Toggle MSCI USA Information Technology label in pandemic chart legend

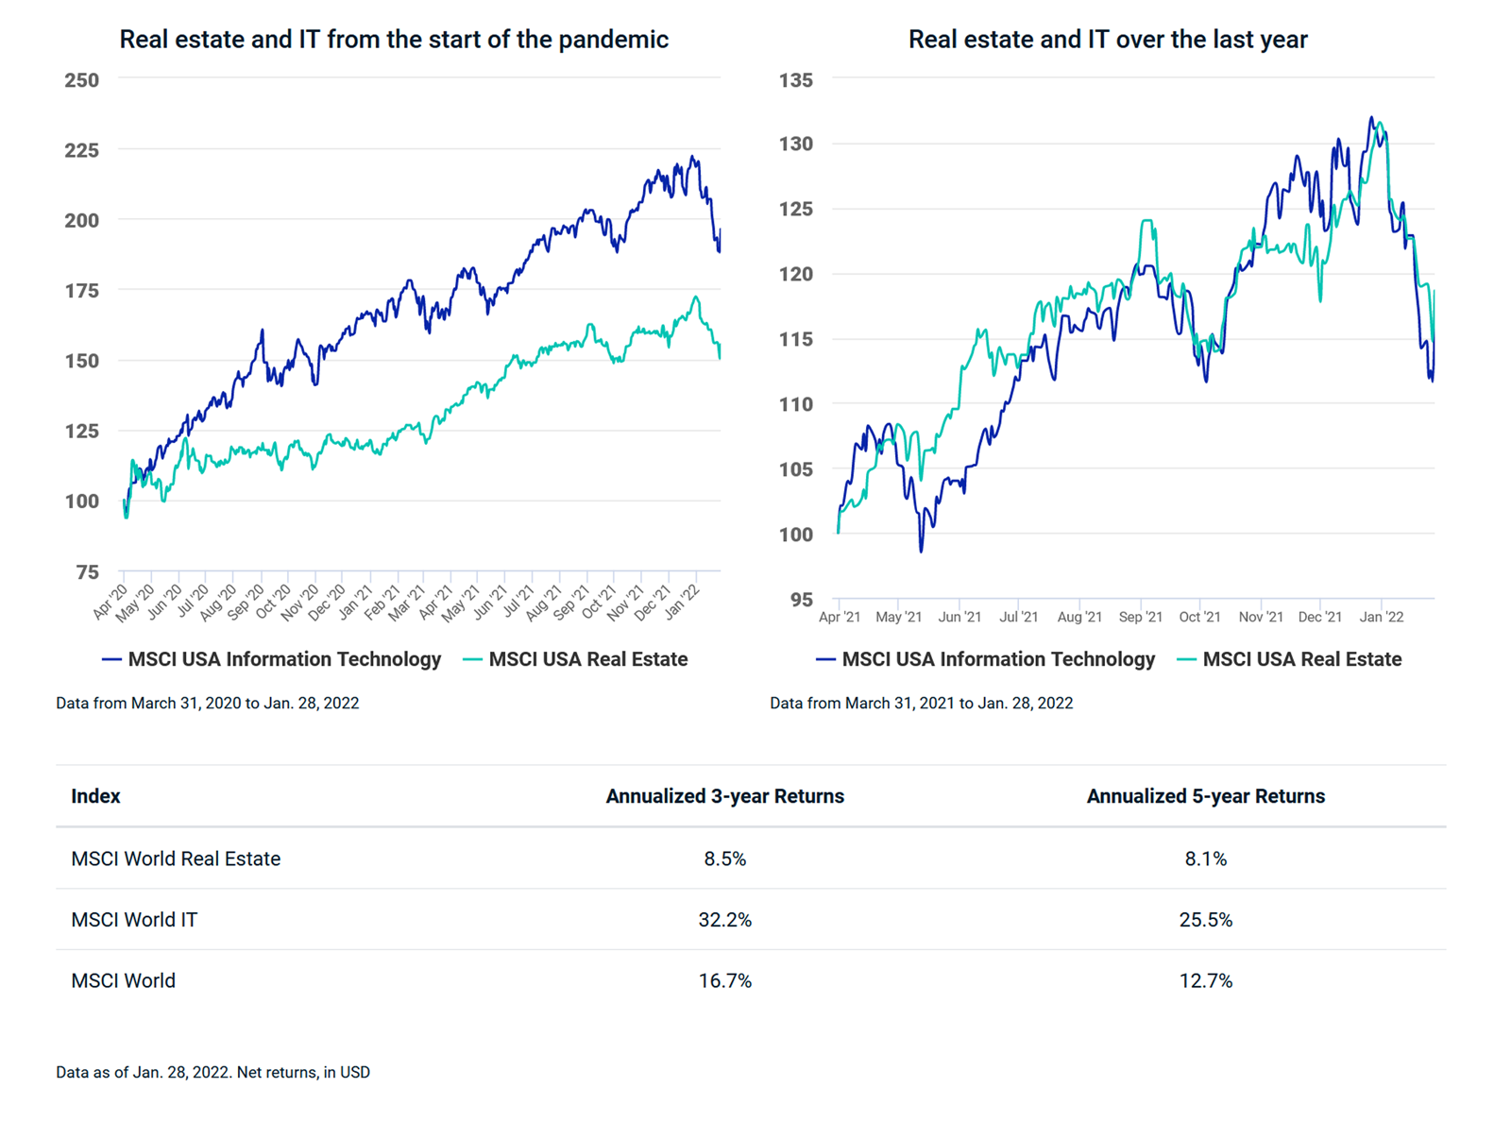click(284, 659)
